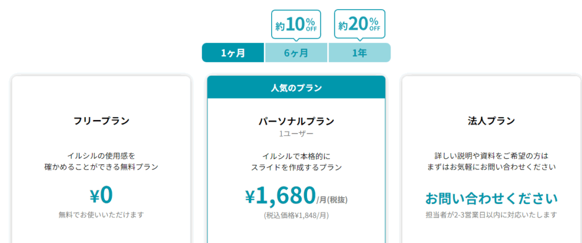The width and height of the screenshot is (582, 243).
Task: Click the ¥0 price on free plan
Action: [x=101, y=195]
